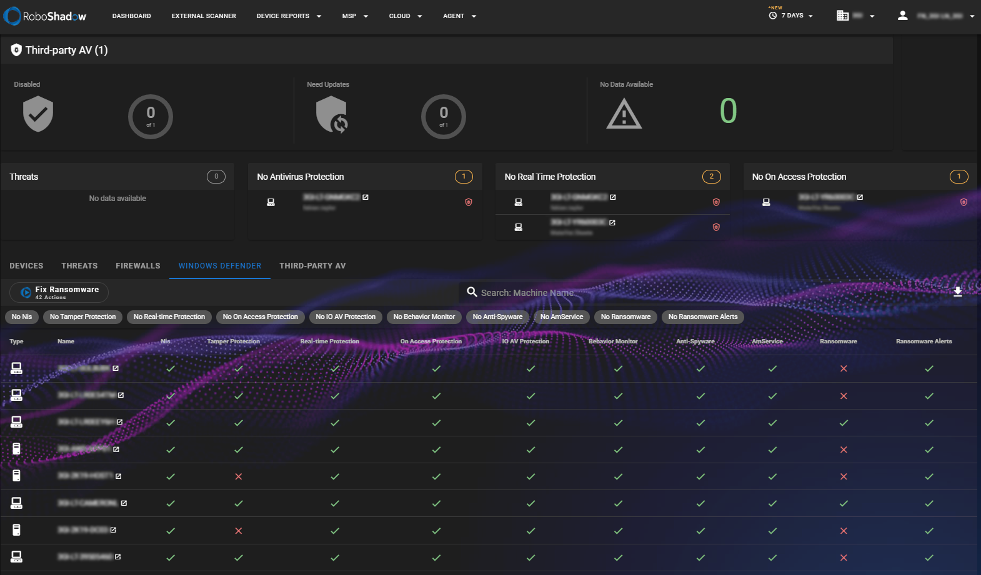Open device link in No Antivirus Protection card
Screen dimensions: 981x575
point(366,197)
